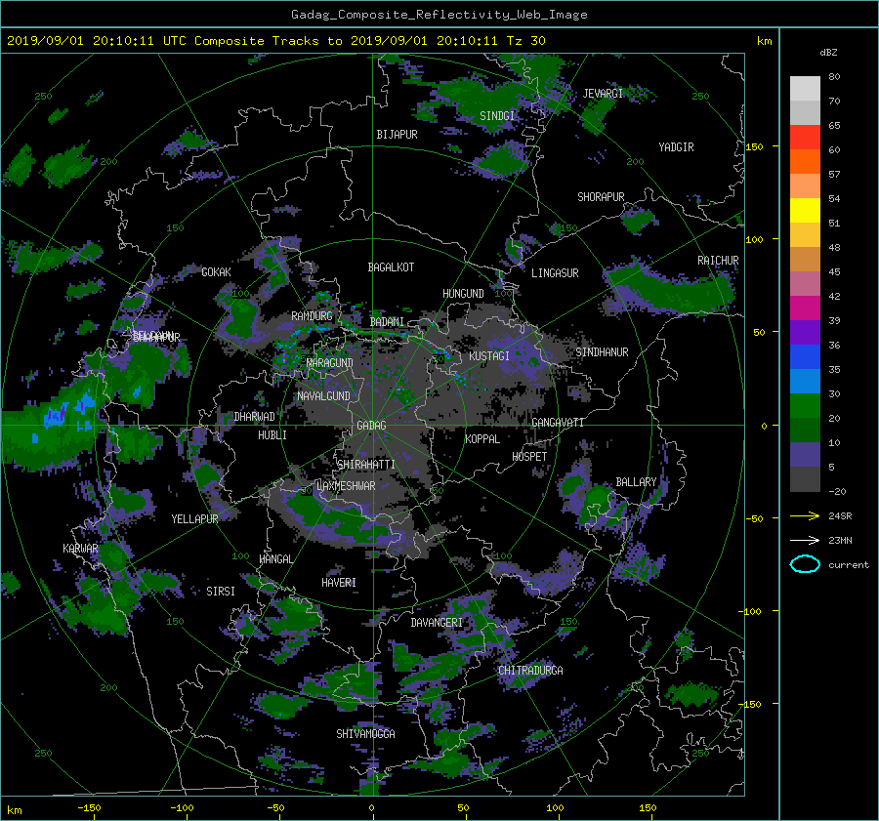Pick the mauve swatch between 45 and 42
879x821 pixels.
(x=805, y=283)
